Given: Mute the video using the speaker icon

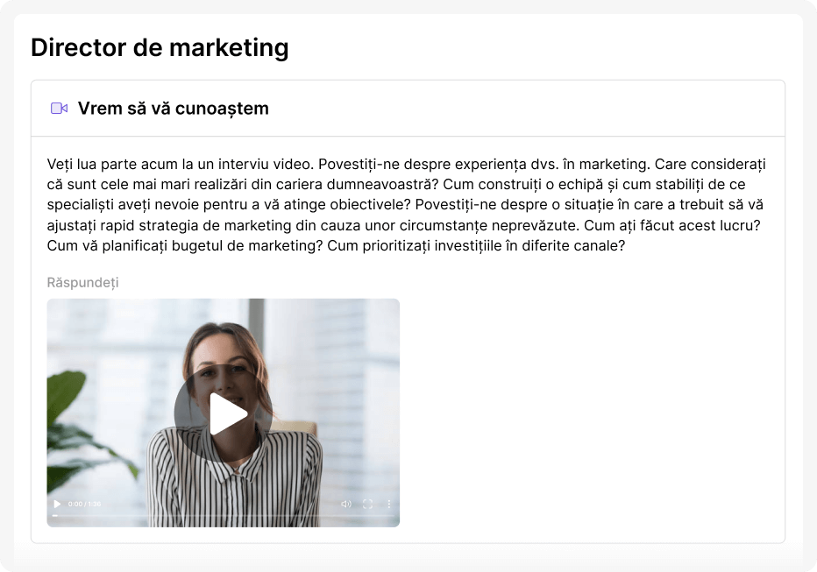Looking at the screenshot, I should click(346, 504).
